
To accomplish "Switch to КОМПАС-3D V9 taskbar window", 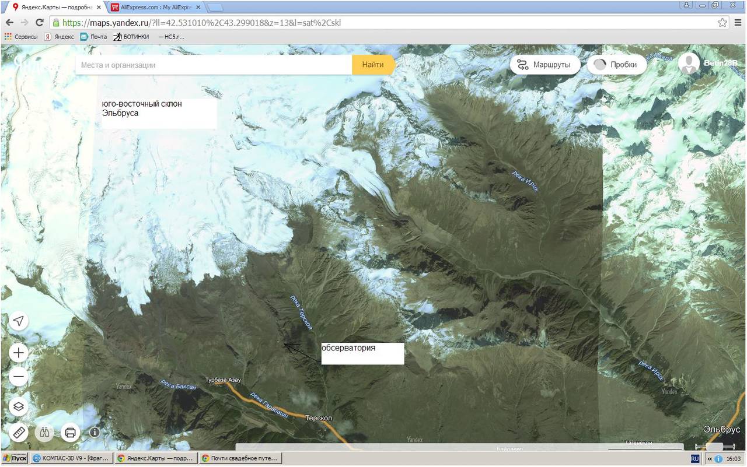I will tap(72, 458).
